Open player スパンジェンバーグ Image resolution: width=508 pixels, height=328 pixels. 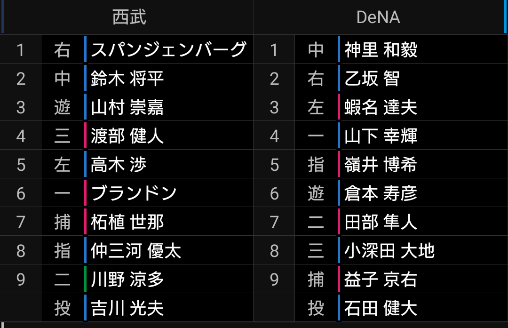[169, 49]
